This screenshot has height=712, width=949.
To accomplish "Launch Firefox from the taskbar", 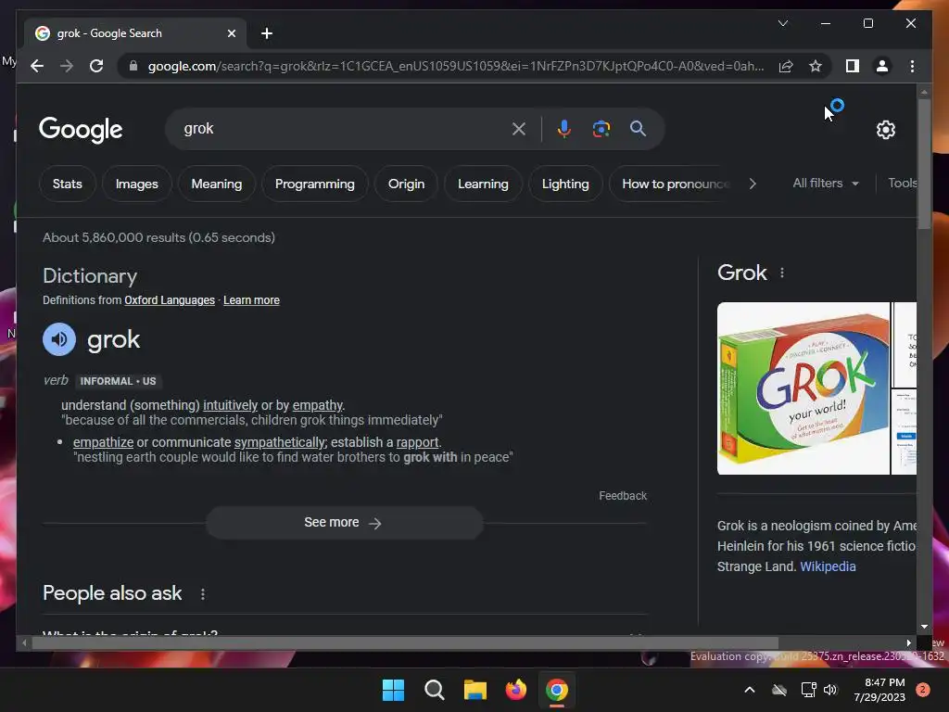I will coord(516,690).
